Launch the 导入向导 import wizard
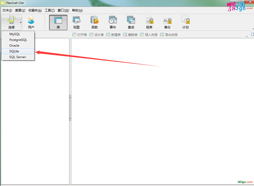The image size is (254, 186). click(149, 35)
